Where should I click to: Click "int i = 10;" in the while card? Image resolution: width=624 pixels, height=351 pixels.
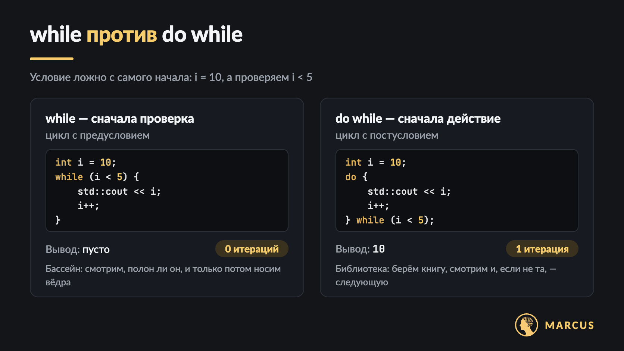86,162
